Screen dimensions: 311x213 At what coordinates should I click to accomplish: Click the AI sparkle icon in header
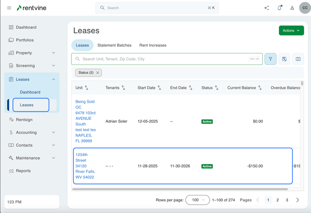267,8
